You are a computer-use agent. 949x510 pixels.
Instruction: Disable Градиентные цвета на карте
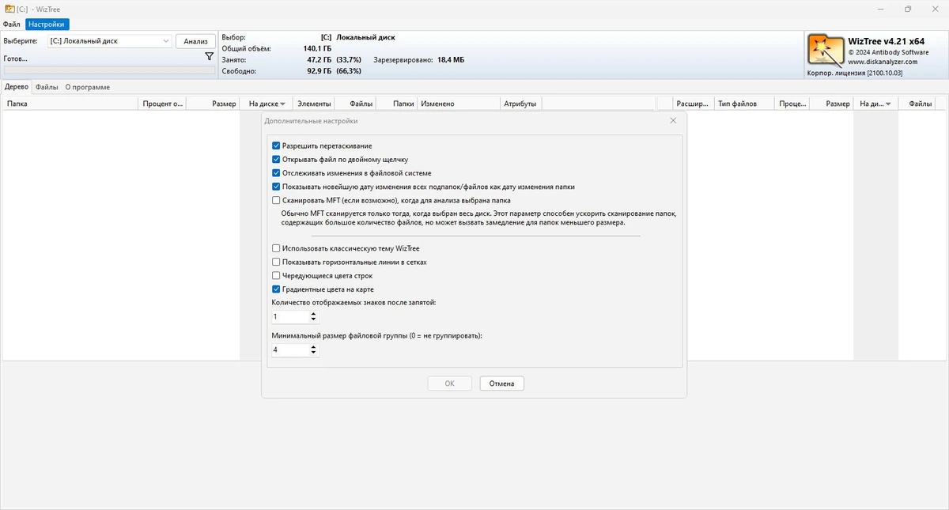tap(276, 289)
